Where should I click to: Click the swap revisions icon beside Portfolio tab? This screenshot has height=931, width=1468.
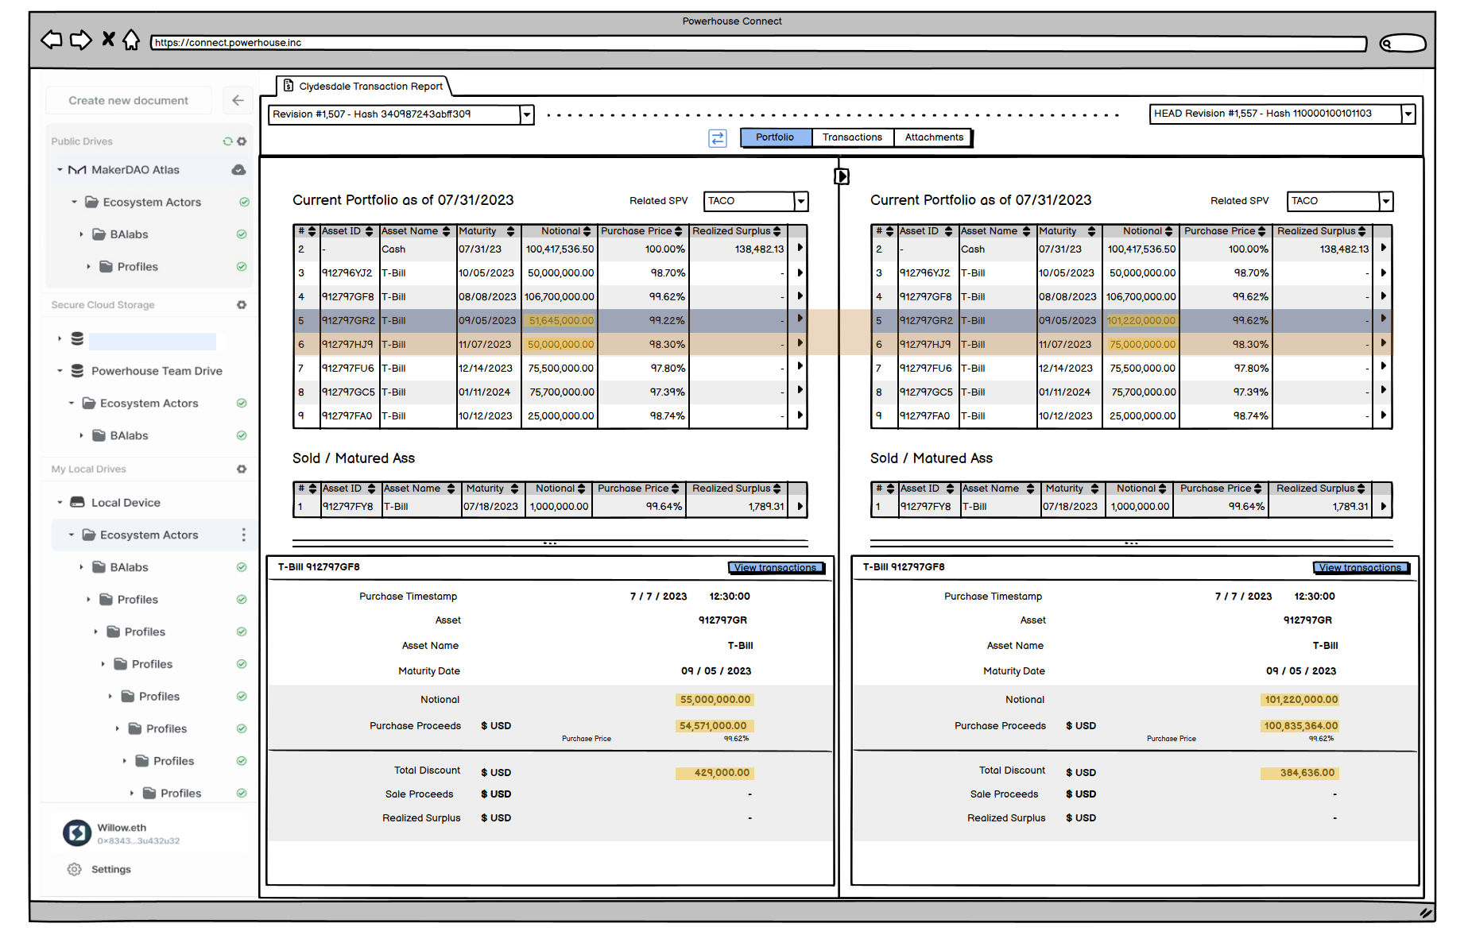point(717,138)
